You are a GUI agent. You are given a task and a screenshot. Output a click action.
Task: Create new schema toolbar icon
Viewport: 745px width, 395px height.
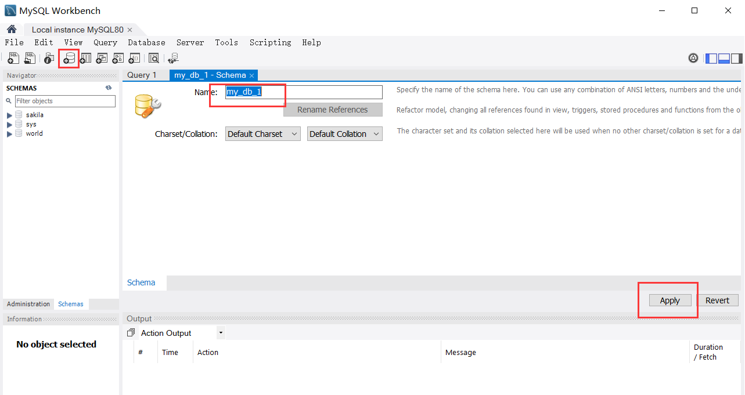pyautogui.click(x=69, y=58)
